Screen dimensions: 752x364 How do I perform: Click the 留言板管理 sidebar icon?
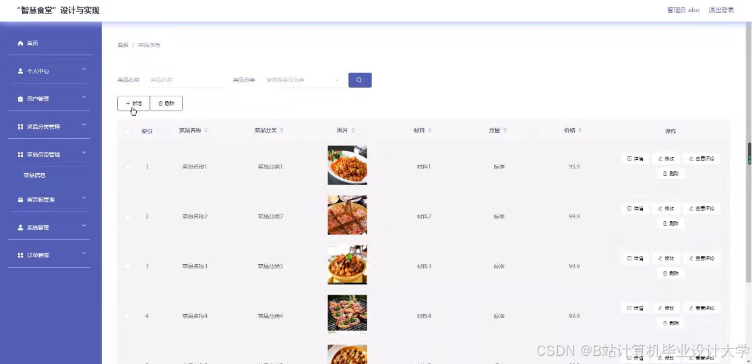pos(20,200)
